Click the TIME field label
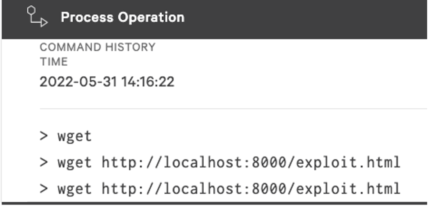This screenshot has width=428, height=207. tap(53, 62)
